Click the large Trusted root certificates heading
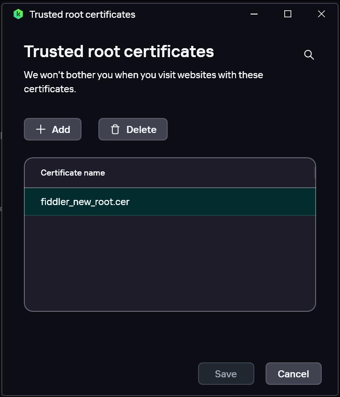This screenshot has width=340, height=397. 119,51
